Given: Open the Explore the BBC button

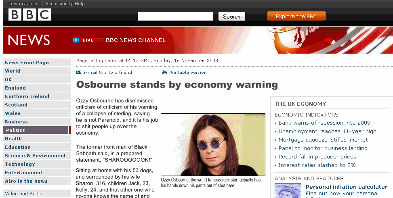Looking at the screenshot, I should click(296, 16).
